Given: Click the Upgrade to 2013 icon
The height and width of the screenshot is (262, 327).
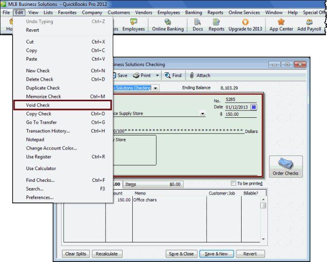Looking at the screenshot, I should tap(245, 25).
